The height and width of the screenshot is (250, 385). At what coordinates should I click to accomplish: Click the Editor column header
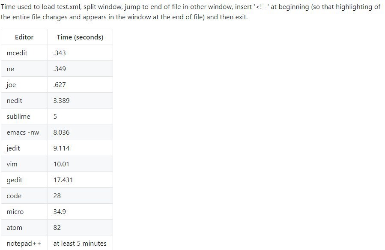pos(24,37)
